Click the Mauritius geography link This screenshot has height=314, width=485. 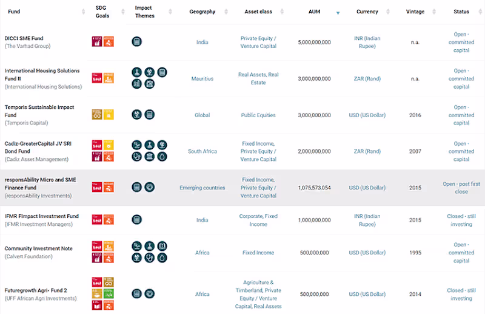202,78
